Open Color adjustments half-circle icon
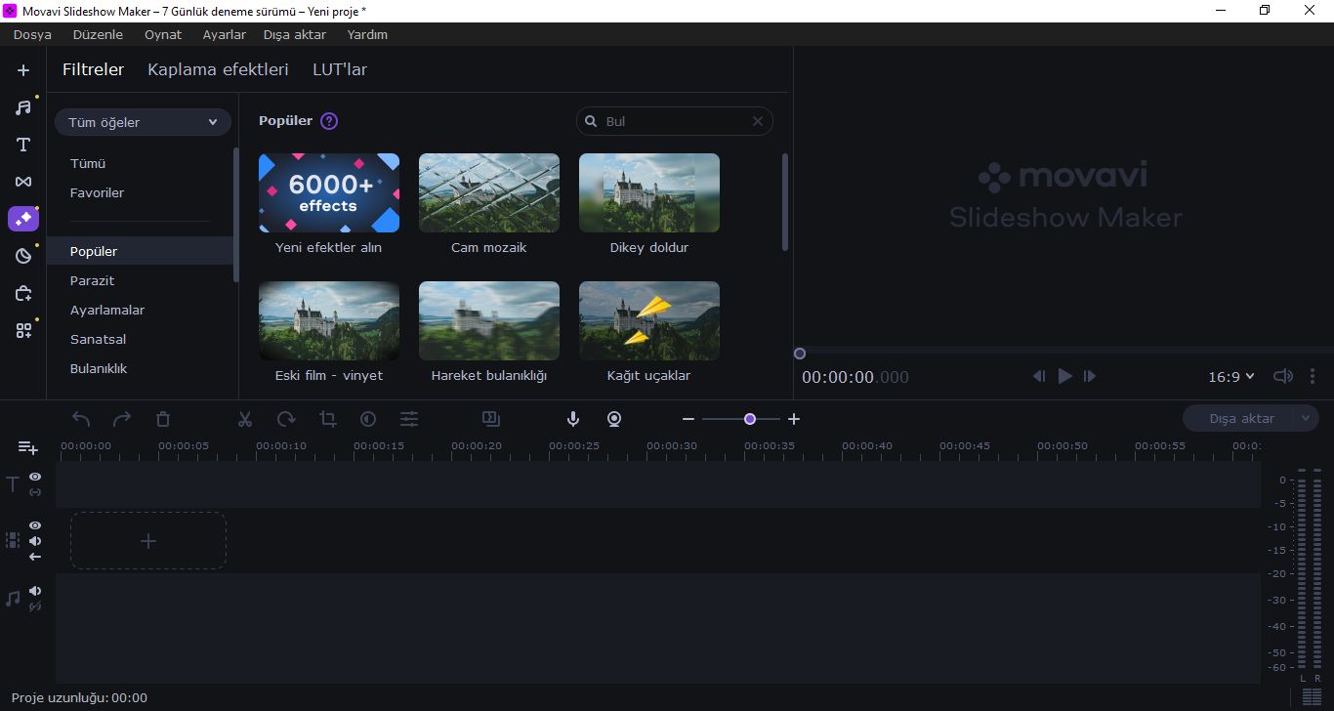 pos(368,419)
